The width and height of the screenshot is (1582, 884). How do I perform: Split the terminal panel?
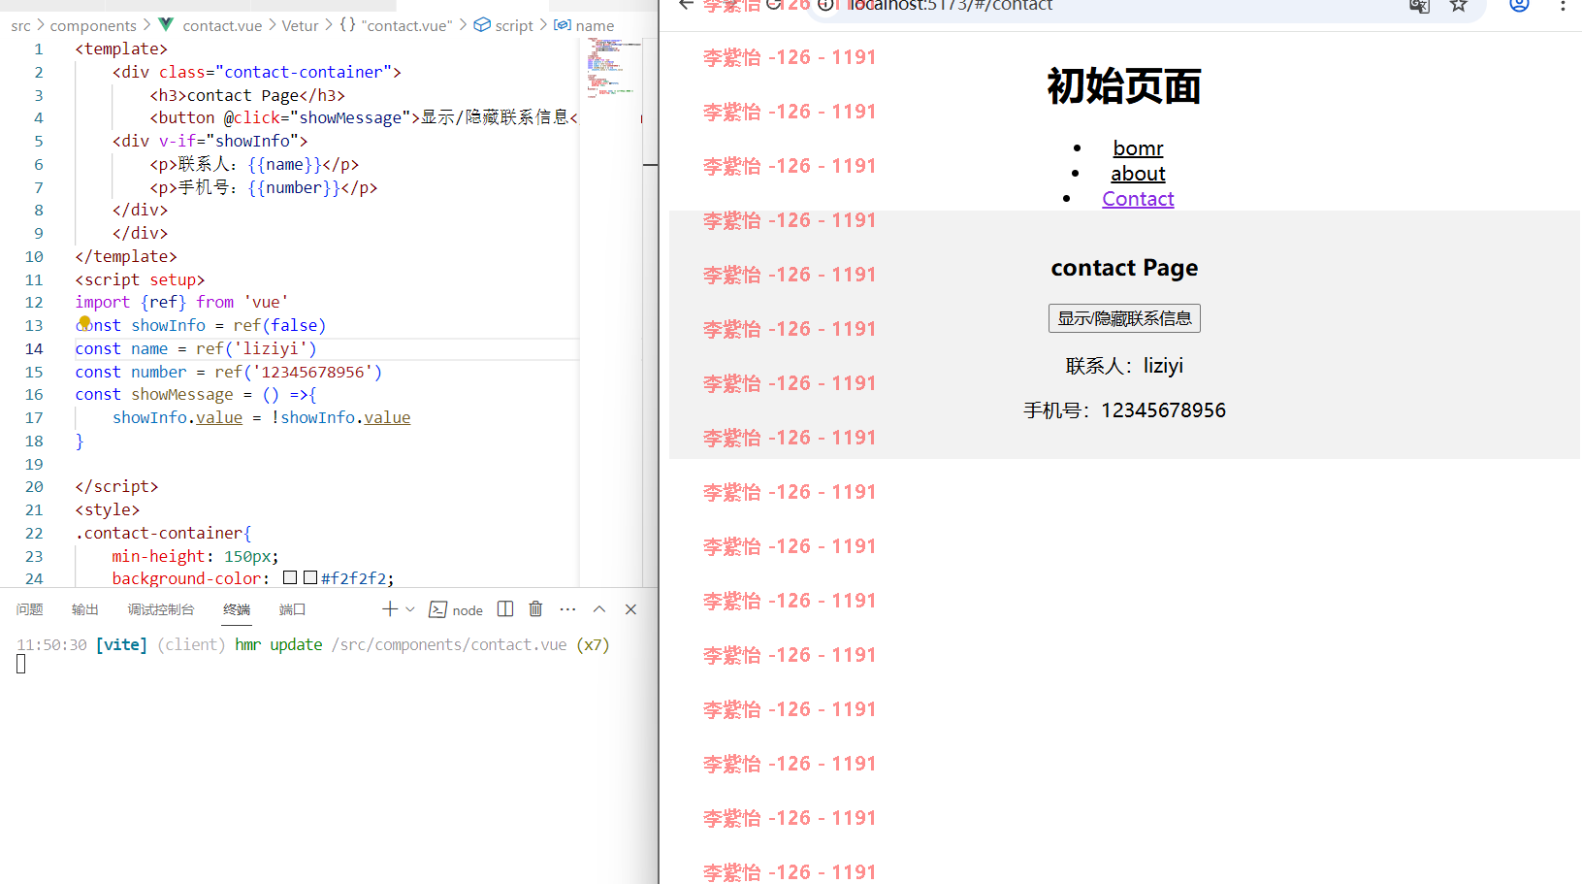coord(505,609)
